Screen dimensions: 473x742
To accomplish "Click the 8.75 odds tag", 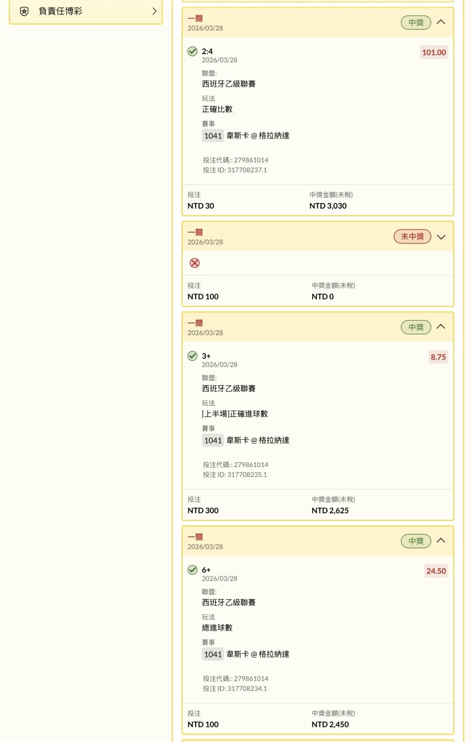I will point(438,357).
